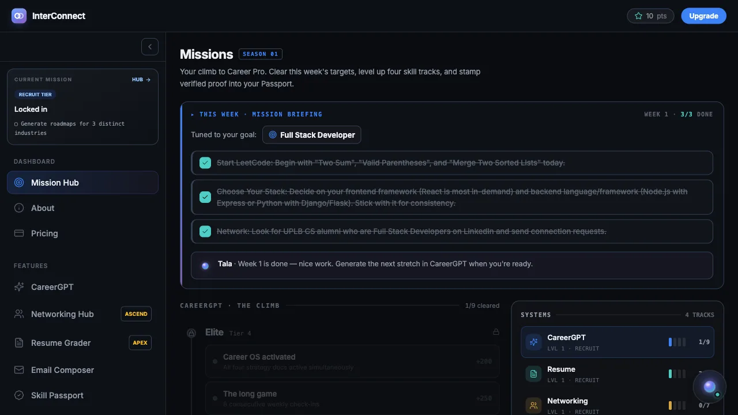This screenshot has height=415, width=738.
Task: Click the Tala orb avatar in briefing
Action: pos(205,266)
